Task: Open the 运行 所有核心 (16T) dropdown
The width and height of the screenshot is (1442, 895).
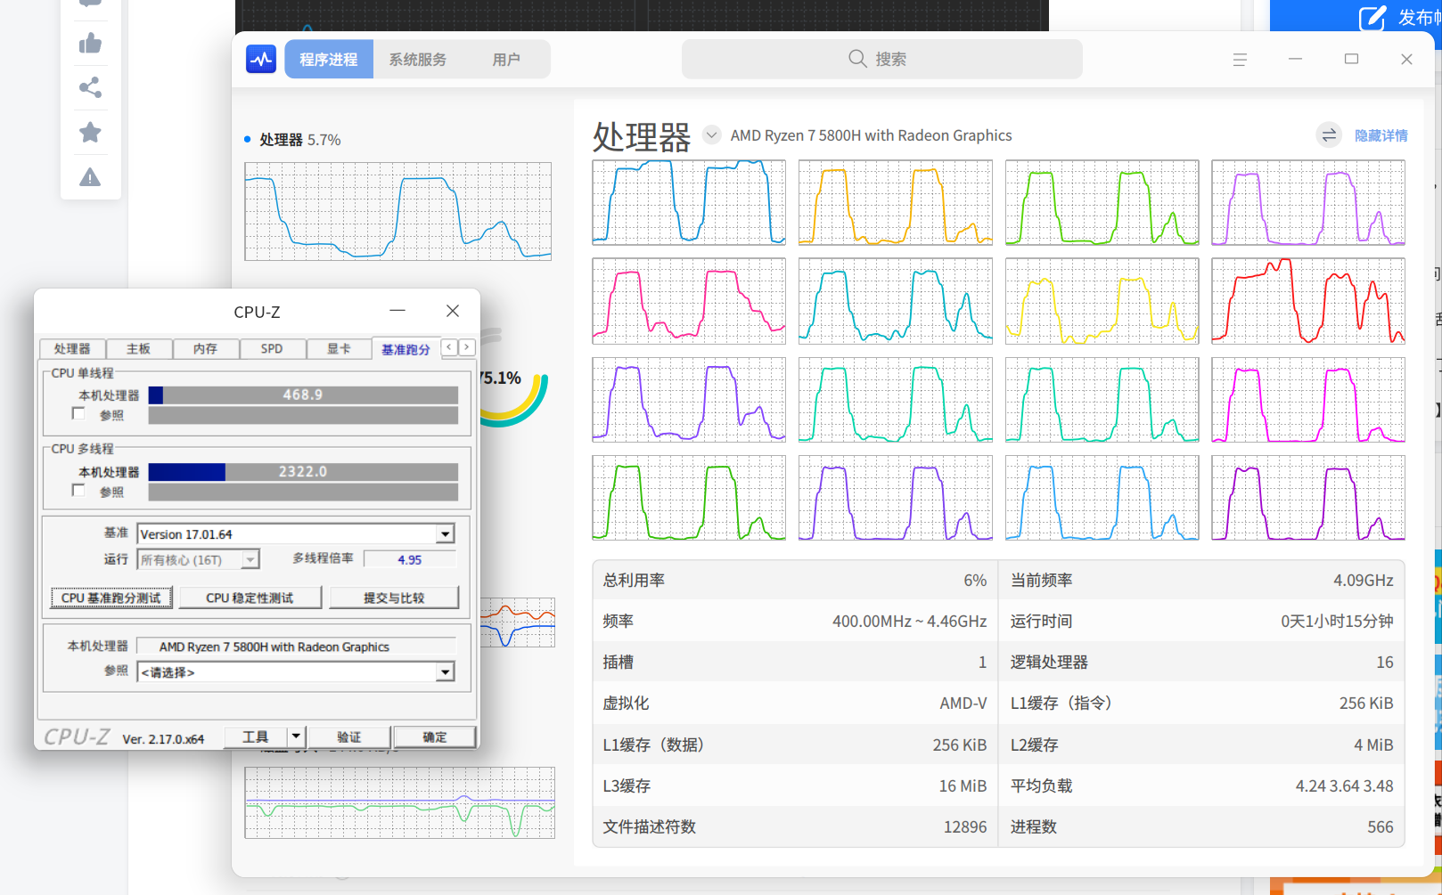Action: [x=250, y=559]
